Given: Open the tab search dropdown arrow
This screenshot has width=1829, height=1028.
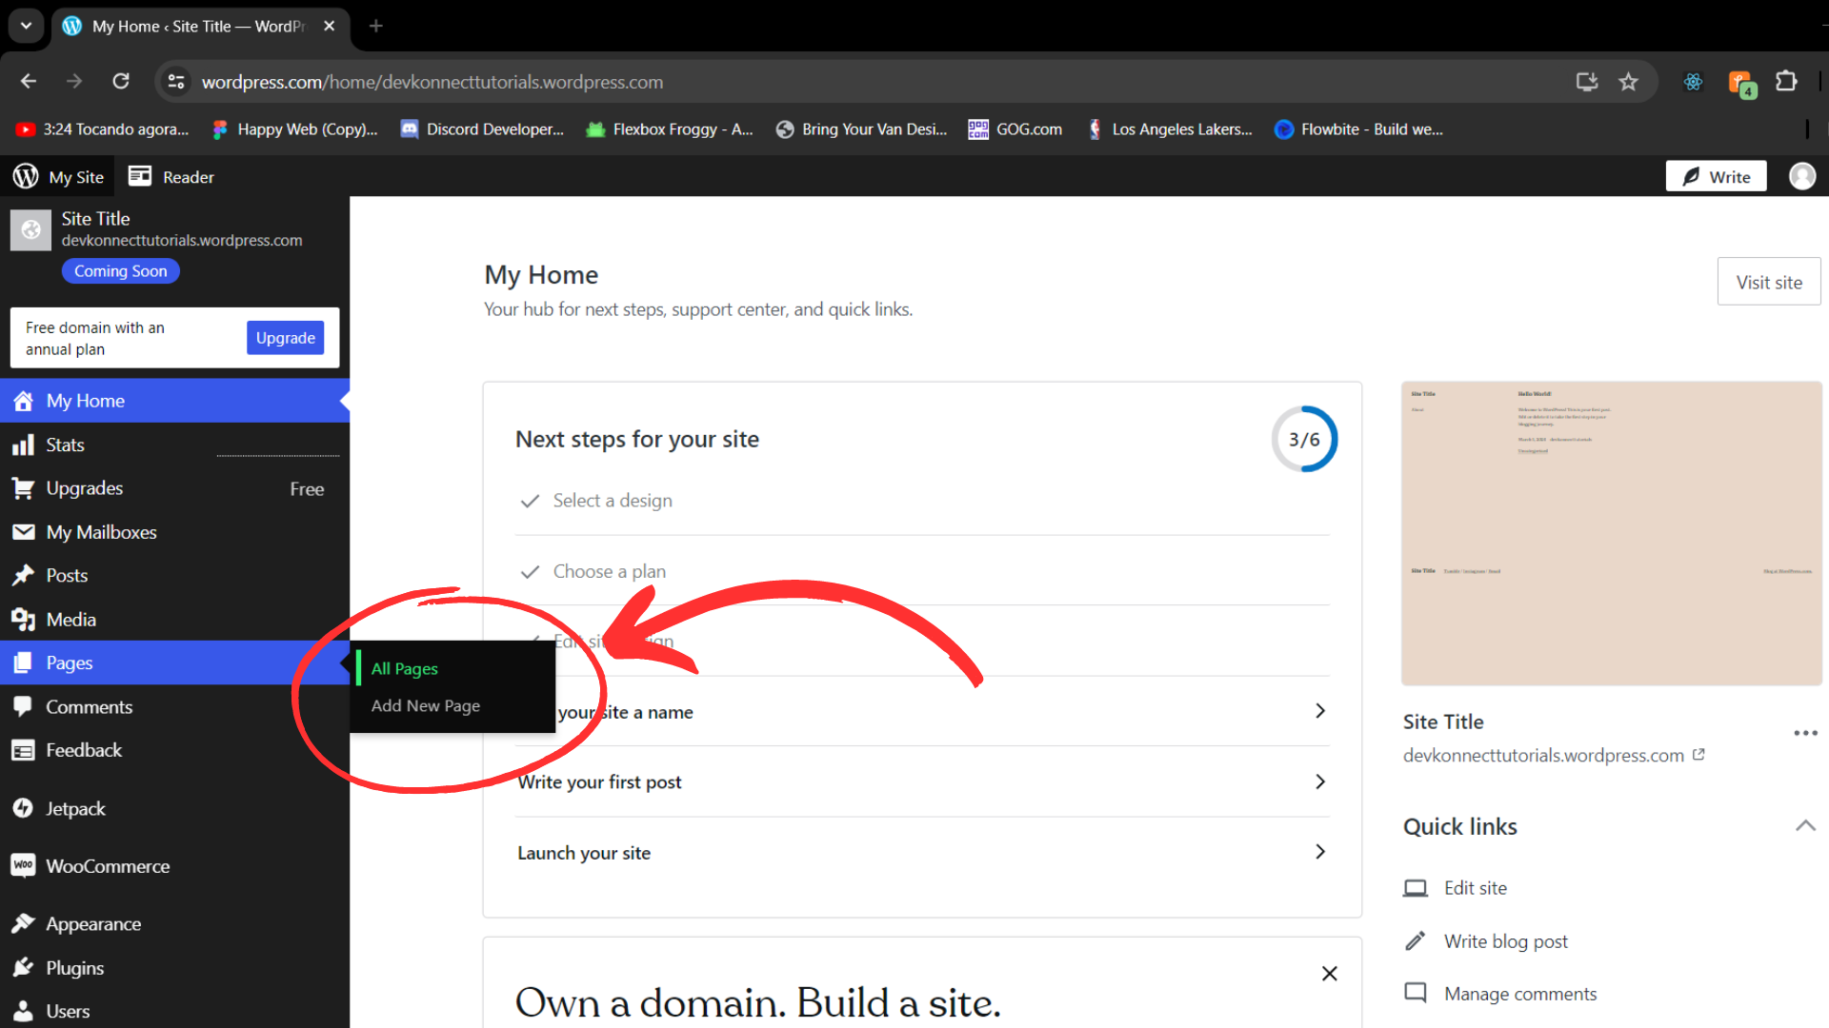Looking at the screenshot, I should 26,26.
